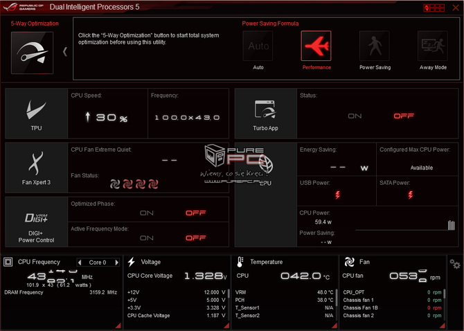The width and height of the screenshot is (464, 331).
Task: Switch Optimized Phase to ON
Action: pos(147,213)
